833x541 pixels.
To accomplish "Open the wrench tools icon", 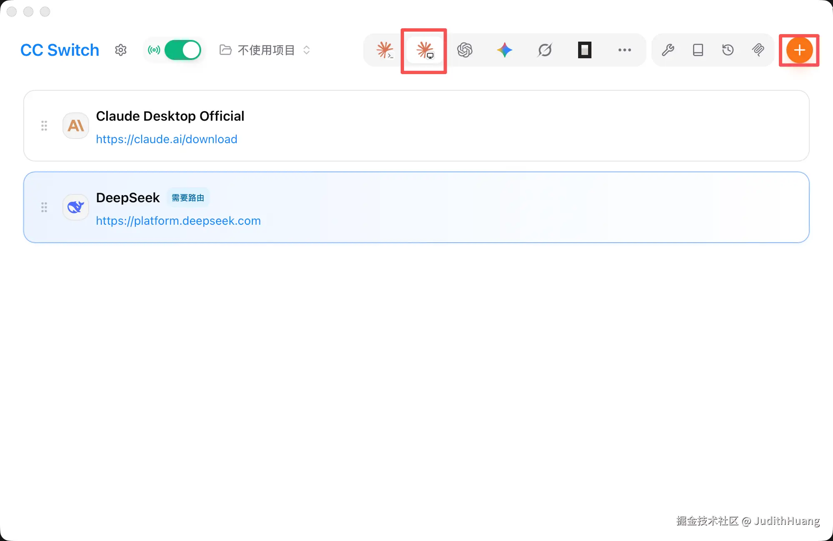I will (668, 50).
